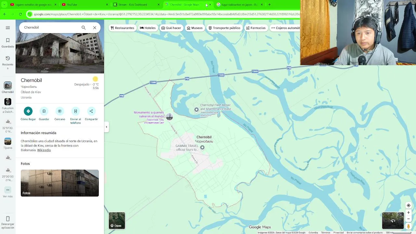The image size is (416, 234).
Task: Open the Privacidad footer link
Action: (338, 232)
